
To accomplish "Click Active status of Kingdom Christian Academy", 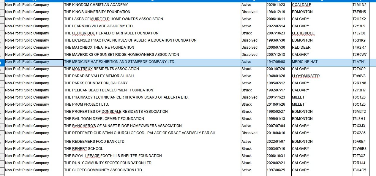I will pyautogui.click(x=253, y=5).
